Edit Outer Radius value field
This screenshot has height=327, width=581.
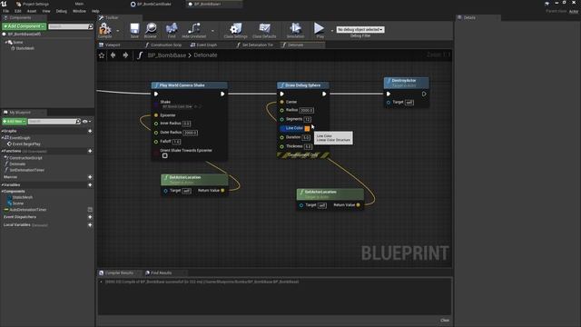(x=191, y=133)
